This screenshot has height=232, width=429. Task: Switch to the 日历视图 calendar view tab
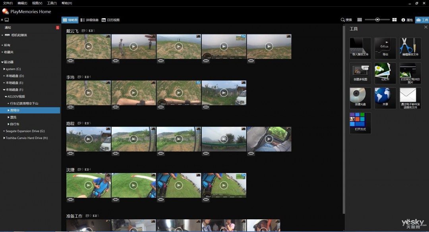tap(110, 20)
